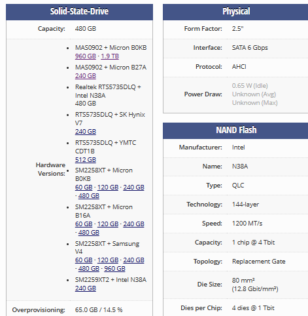Select the Protocol value AHCI

click(x=239, y=67)
